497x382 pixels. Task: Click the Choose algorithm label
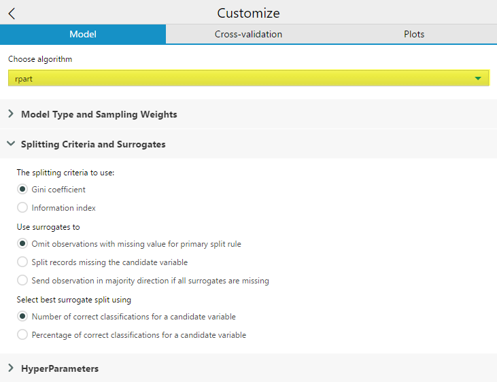coord(40,59)
